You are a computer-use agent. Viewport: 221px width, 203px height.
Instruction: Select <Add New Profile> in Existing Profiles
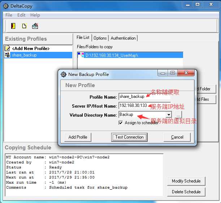(38, 49)
